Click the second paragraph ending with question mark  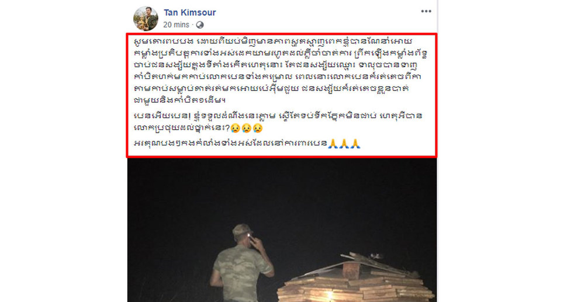pyautogui.click(x=278, y=122)
